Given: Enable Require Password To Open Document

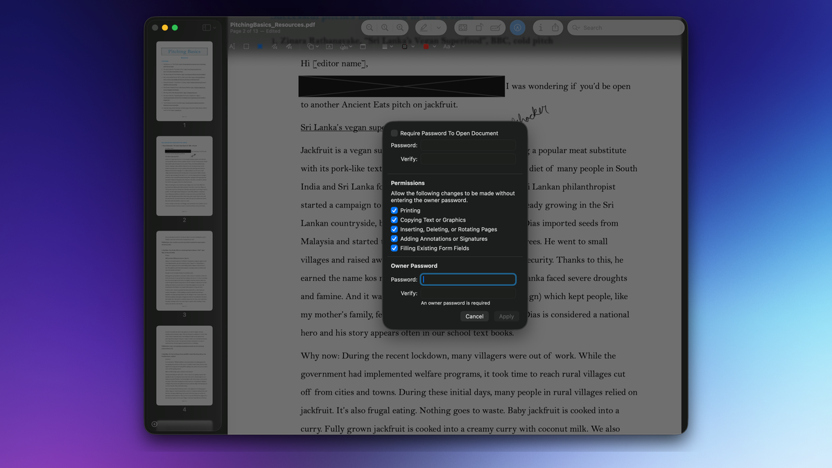Looking at the screenshot, I should click(395, 133).
